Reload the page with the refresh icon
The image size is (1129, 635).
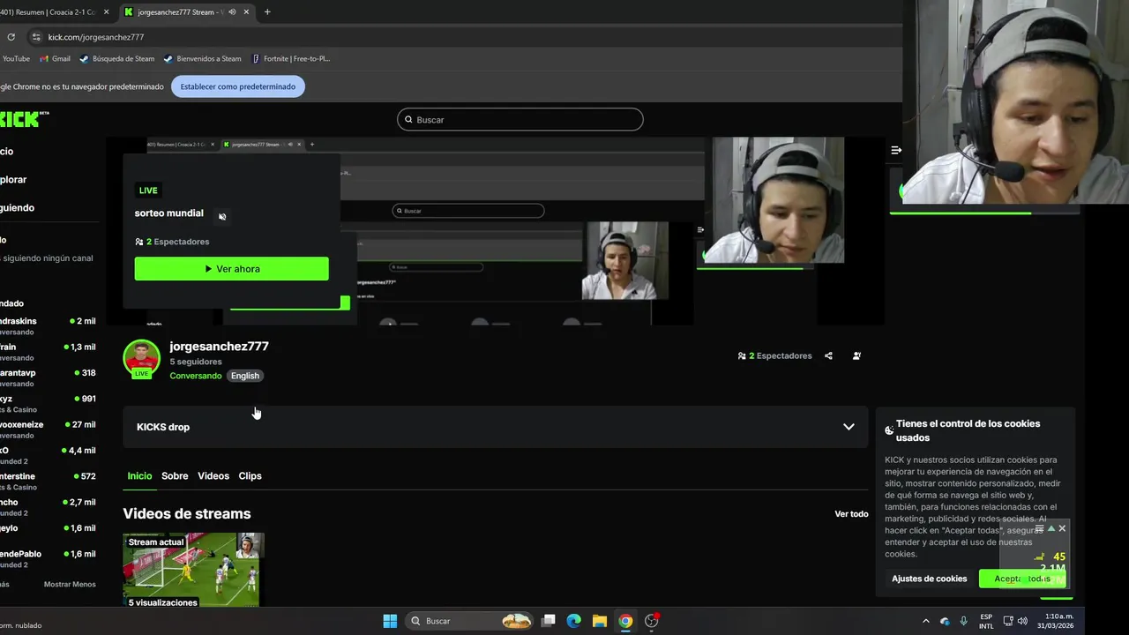(x=11, y=37)
